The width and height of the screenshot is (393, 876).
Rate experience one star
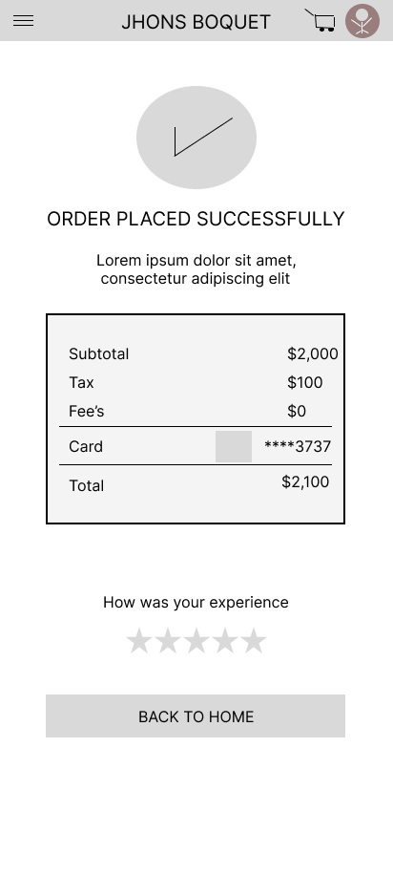pyautogui.click(x=139, y=640)
